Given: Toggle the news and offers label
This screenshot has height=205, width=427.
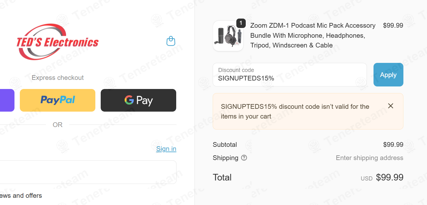Looking at the screenshot, I should 21,196.
